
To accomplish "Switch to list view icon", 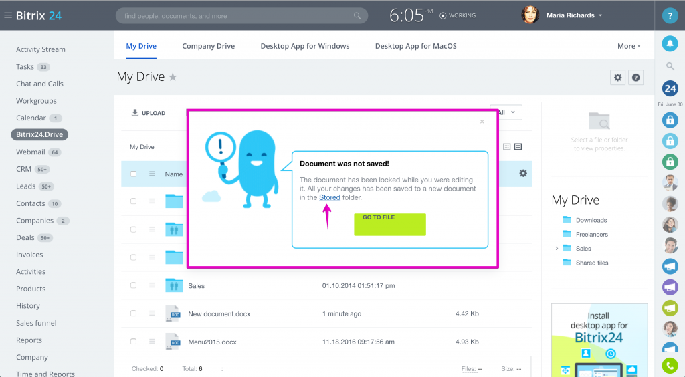I will (x=518, y=146).
